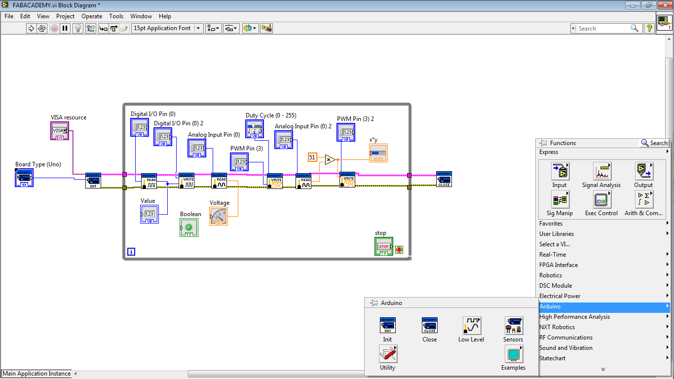Open the Align Objects dropdown
Screen dimensions: 674x379
coord(214,29)
